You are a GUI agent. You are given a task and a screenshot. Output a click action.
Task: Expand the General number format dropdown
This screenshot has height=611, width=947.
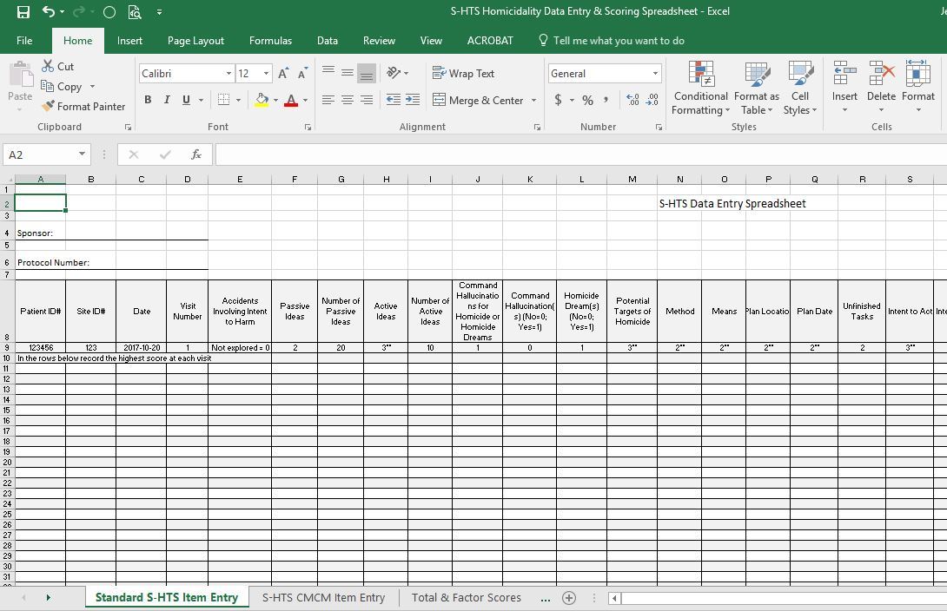point(655,74)
